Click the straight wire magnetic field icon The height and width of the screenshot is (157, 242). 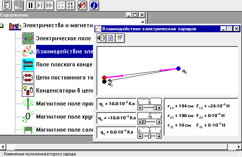tap(28, 104)
